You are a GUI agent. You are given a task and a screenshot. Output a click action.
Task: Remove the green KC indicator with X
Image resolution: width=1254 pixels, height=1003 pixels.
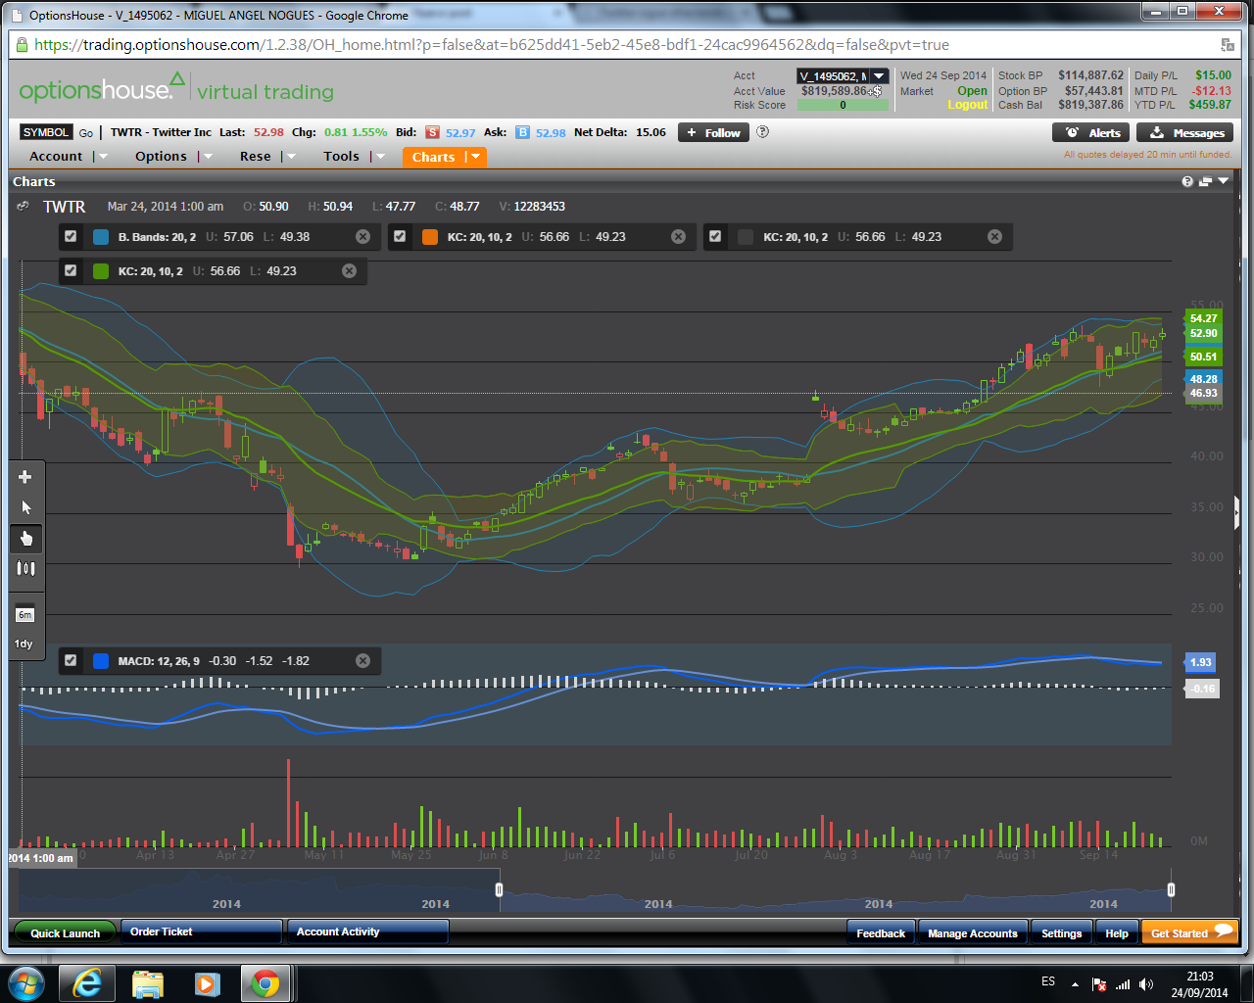pyautogui.click(x=349, y=271)
